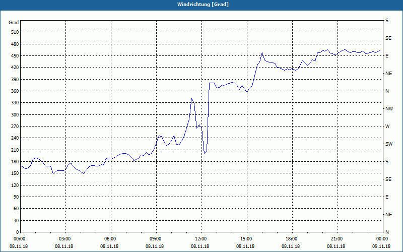Click the 00:00 label above 09.11.18

[x=383, y=239]
